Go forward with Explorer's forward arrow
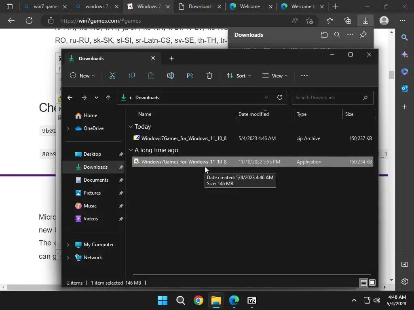 [x=84, y=98]
